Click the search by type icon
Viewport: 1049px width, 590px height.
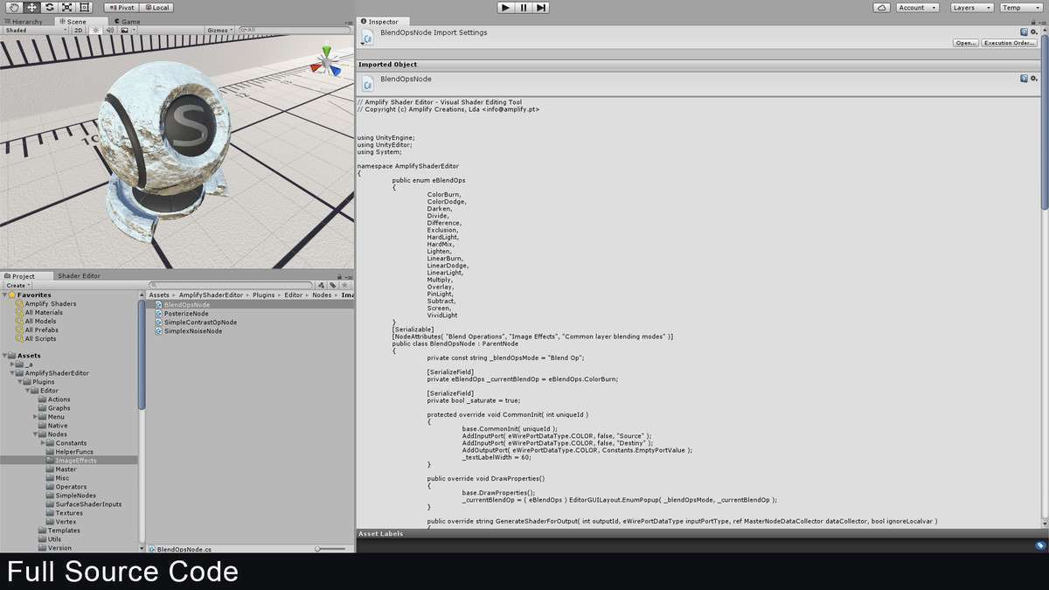pyautogui.click(x=321, y=285)
